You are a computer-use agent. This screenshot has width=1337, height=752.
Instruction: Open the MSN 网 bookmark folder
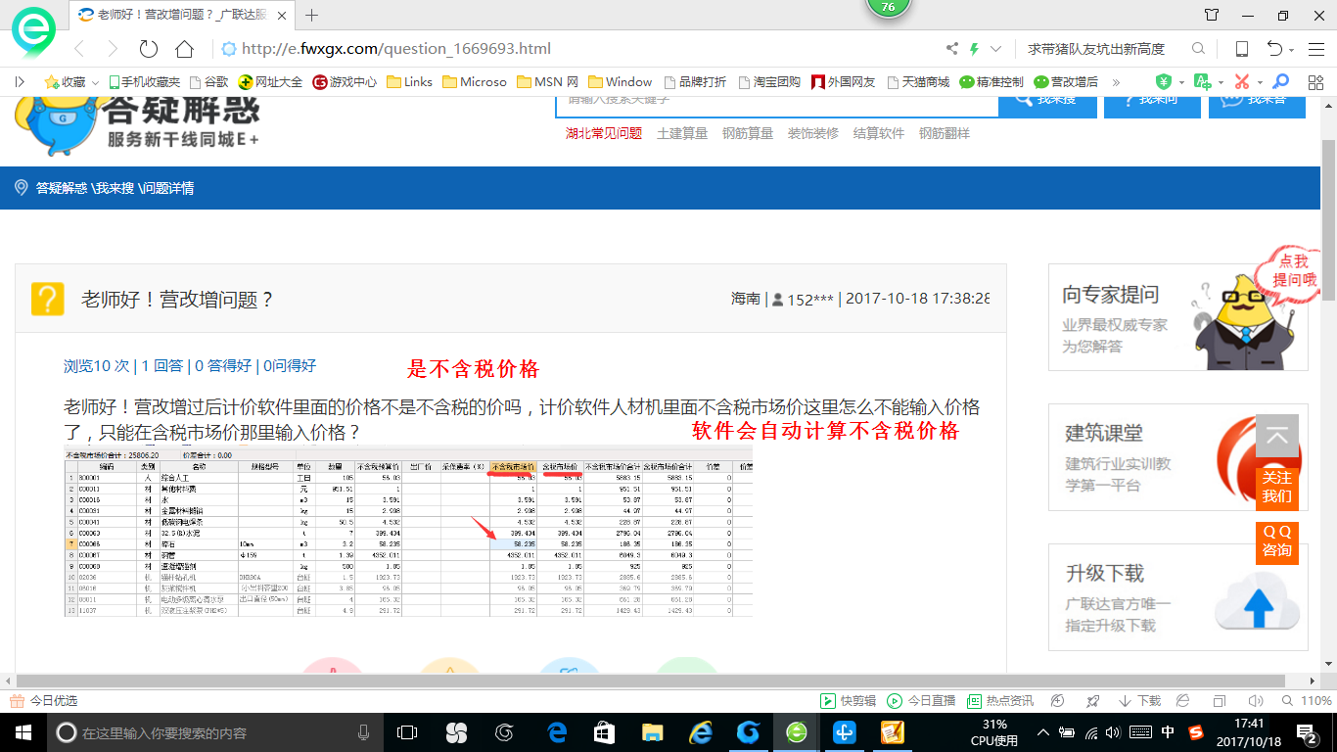(x=548, y=82)
